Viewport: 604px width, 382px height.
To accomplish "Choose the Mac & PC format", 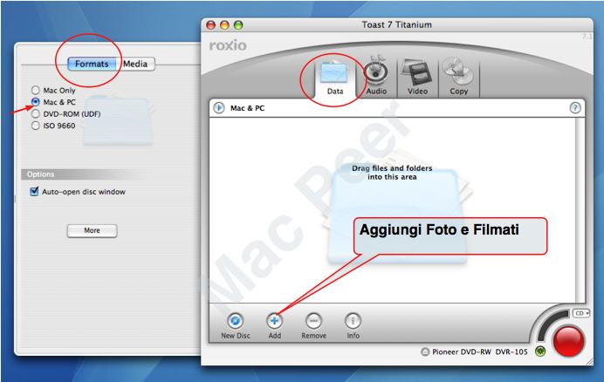I will click(53, 102).
